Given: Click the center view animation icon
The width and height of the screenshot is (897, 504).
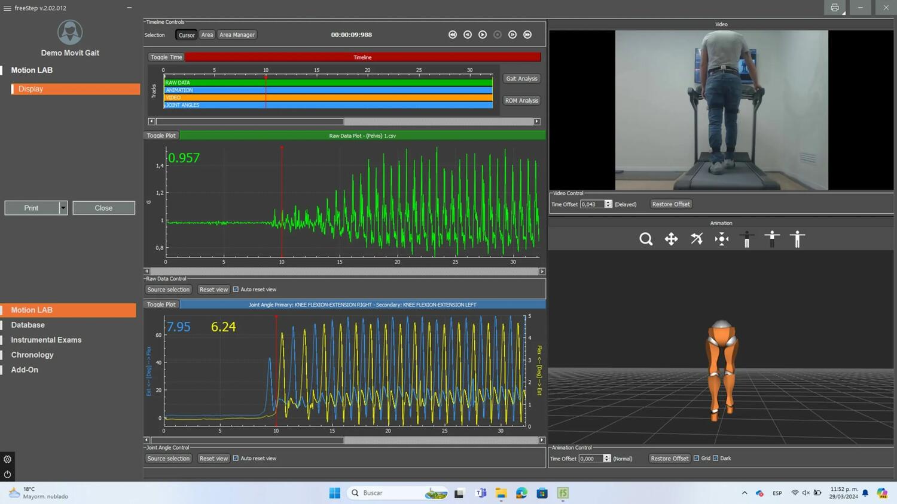Looking at the screenshot, I should (x=722, y=239).
